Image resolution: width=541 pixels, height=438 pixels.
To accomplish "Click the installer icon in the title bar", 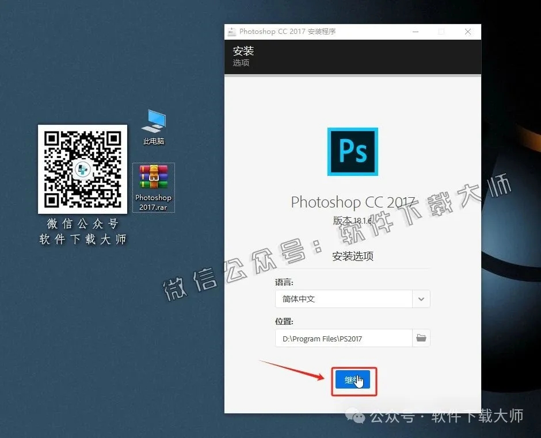I will [x=232, y=32].
